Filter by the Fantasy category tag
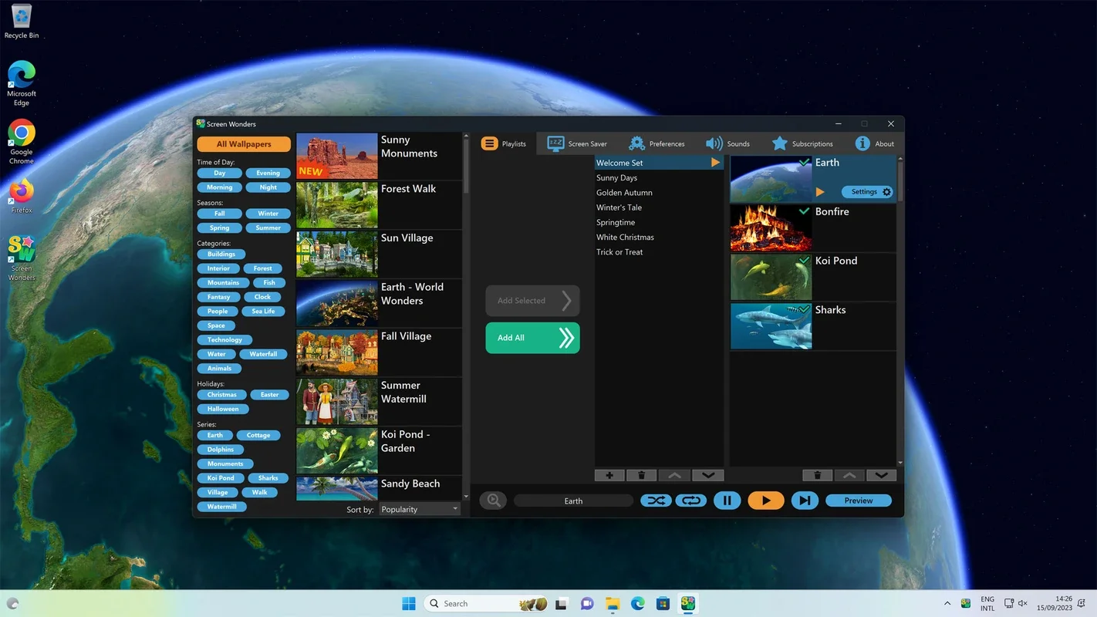1097x617 pixels. coord(218,297)
